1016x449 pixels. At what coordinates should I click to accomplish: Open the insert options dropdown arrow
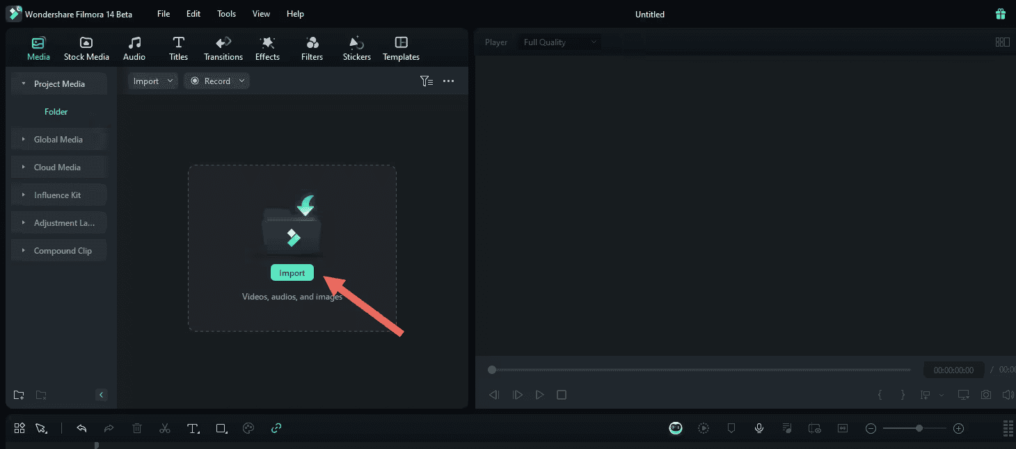pyautogui.click(x=942, y=395)
